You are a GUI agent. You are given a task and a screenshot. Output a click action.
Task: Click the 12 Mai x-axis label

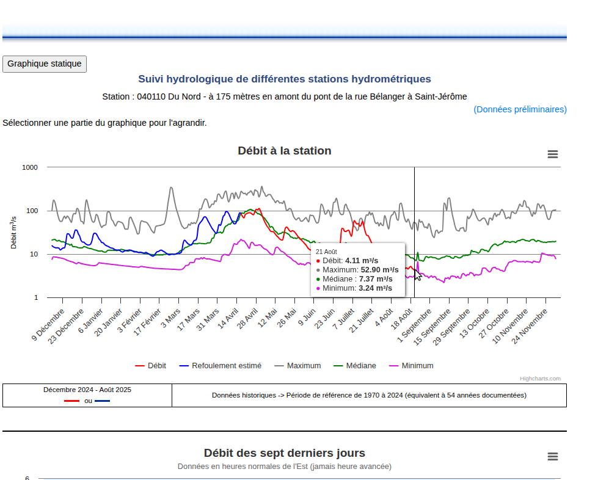268,318
